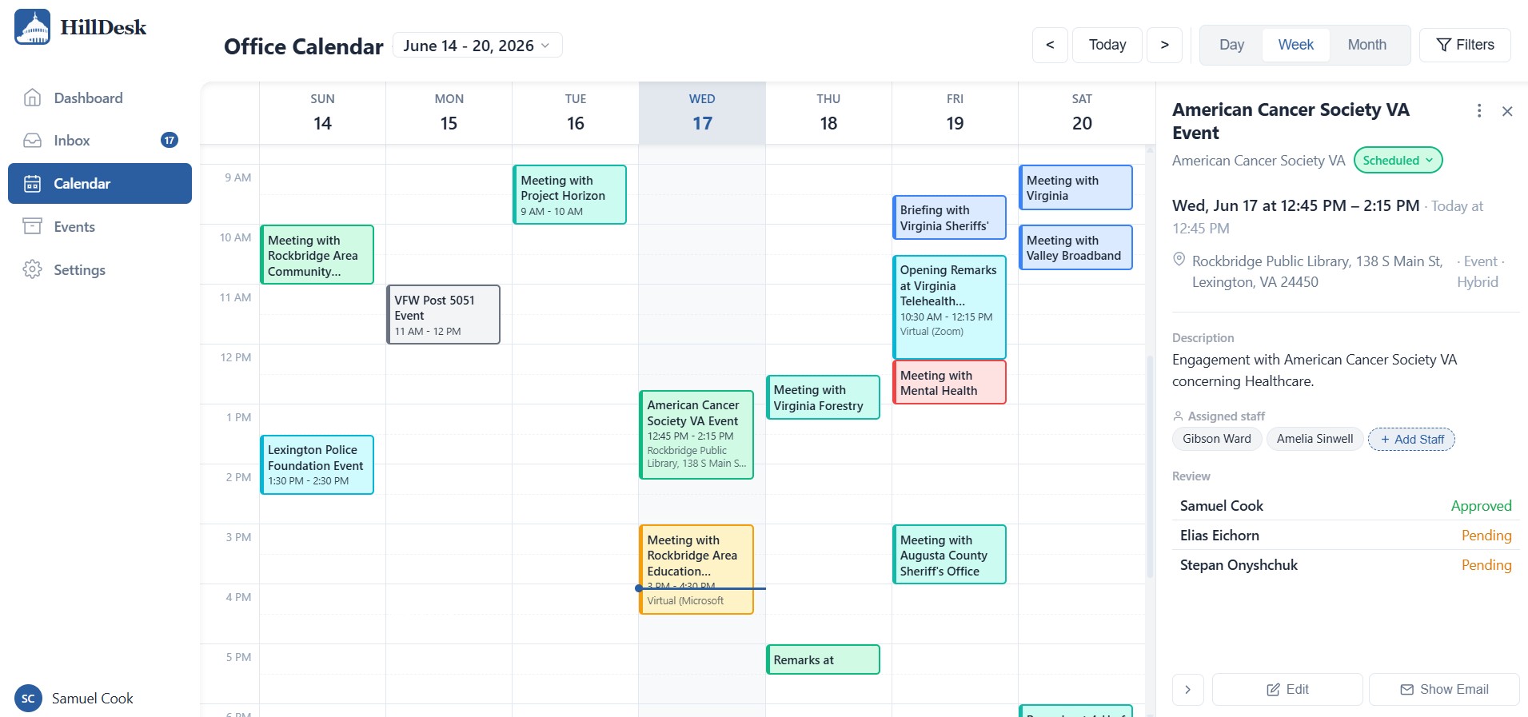This screenshot has width=1528, height=717.
Task: Jump to Today button
Action: pyautogui.click(x=1107, y=45)
